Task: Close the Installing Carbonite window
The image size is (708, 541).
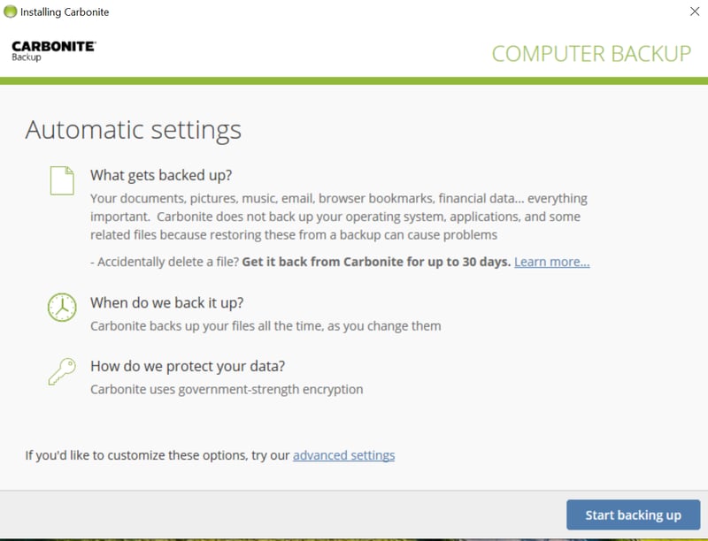Action: pos(694,12)
